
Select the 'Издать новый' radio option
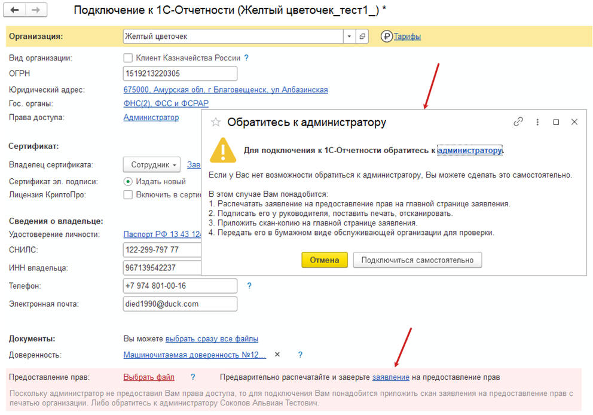click(x=128, y=182)
